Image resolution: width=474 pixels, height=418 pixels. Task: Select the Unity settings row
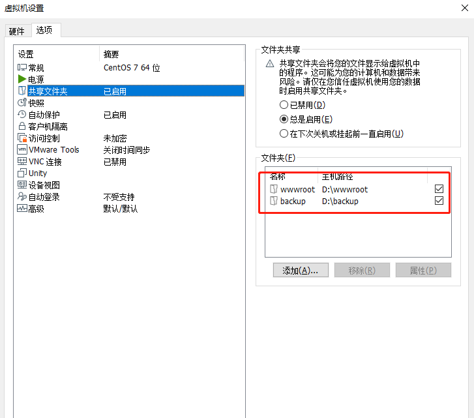[x=129, y=173]
